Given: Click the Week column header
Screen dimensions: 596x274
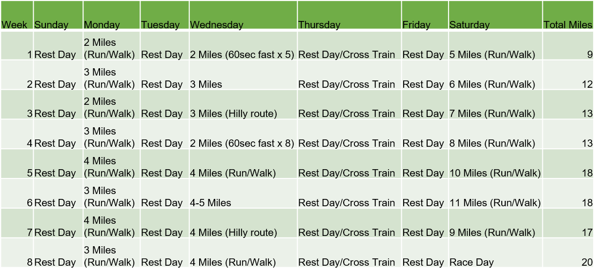Looking at the screenshot, I should tap(15, 25).
